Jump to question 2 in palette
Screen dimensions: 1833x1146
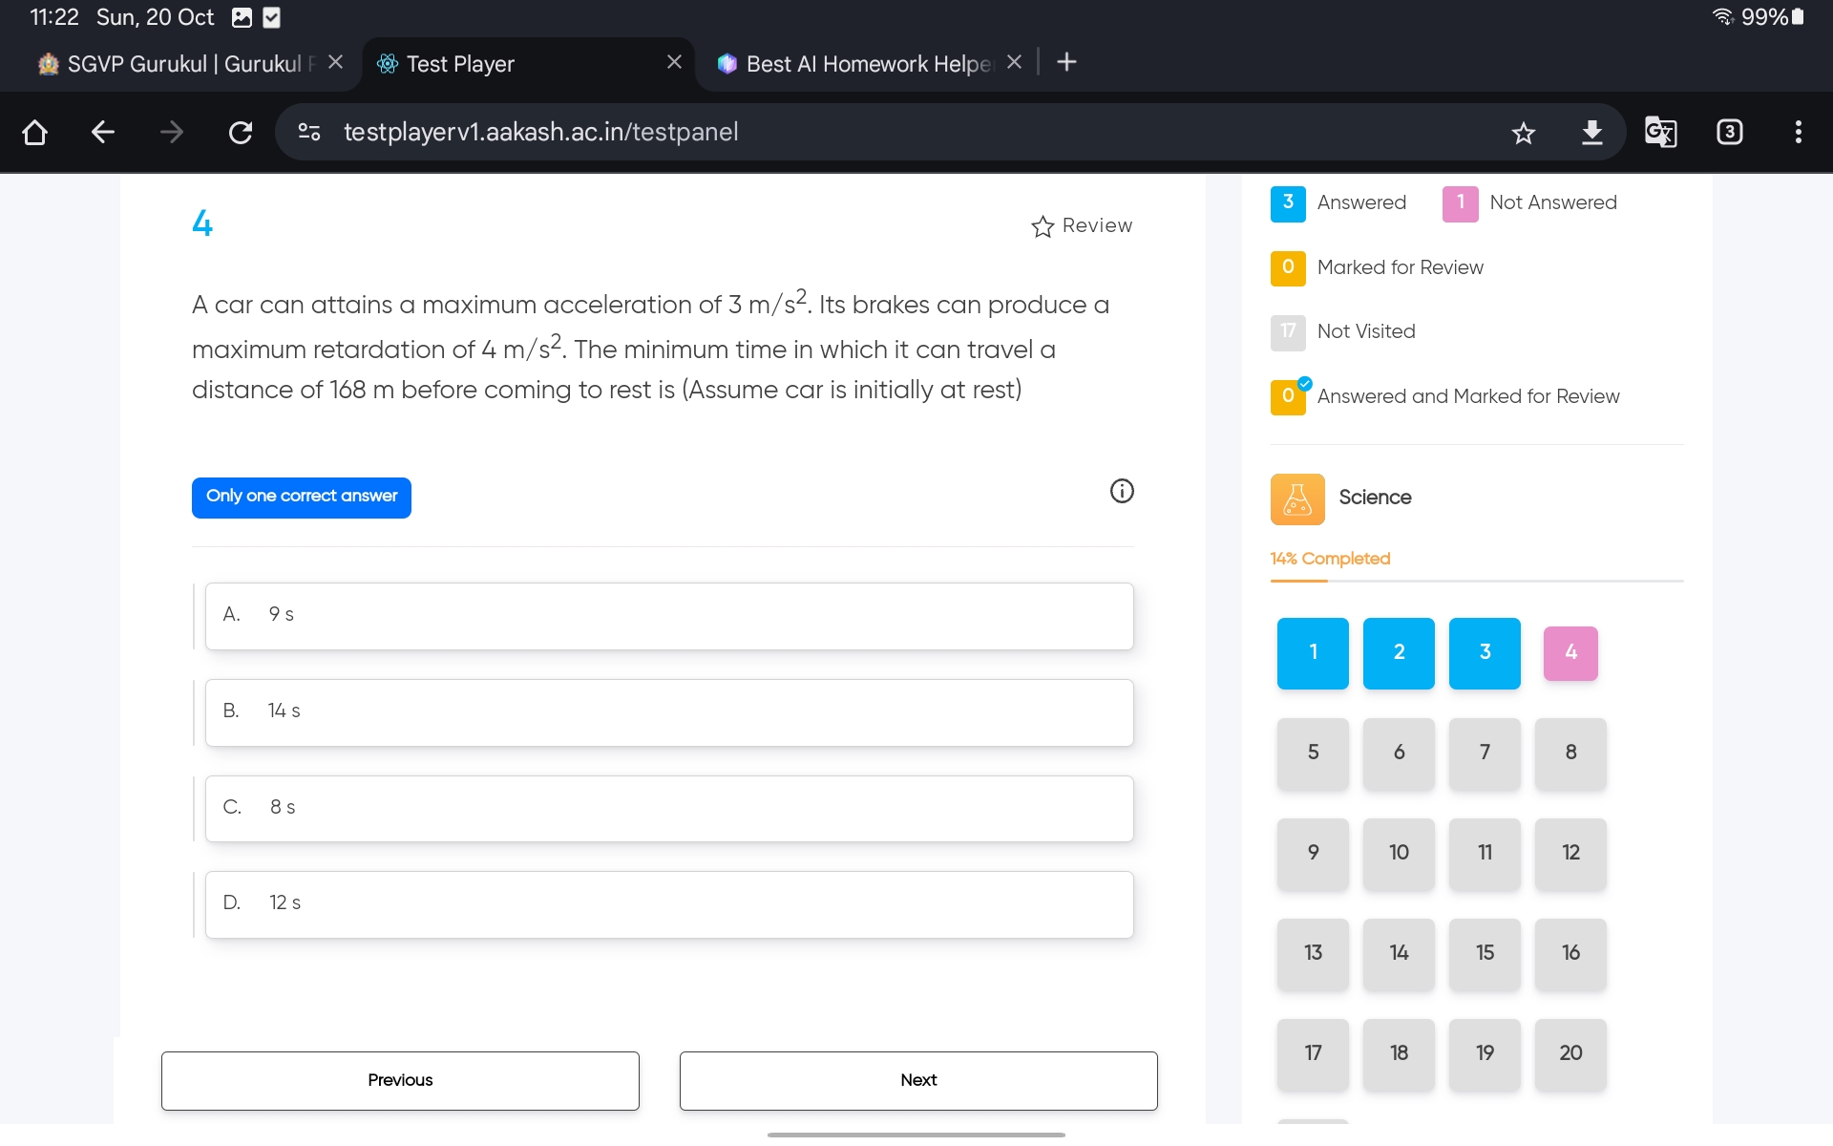pos(1399,653)
